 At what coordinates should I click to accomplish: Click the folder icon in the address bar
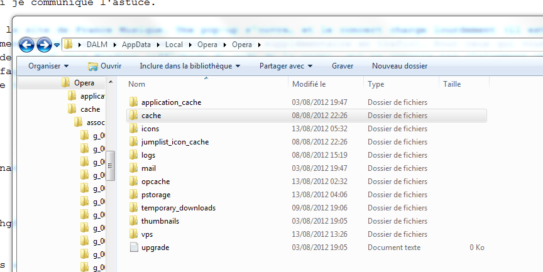(69, 45)
